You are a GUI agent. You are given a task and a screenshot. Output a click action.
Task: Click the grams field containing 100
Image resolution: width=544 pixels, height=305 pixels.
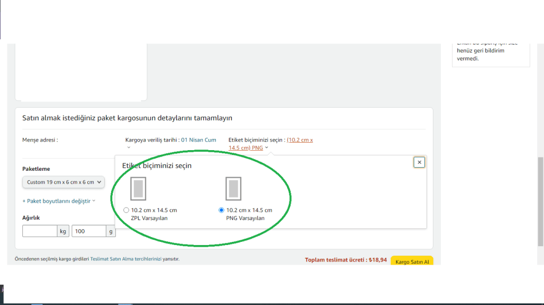click(89, 231)
